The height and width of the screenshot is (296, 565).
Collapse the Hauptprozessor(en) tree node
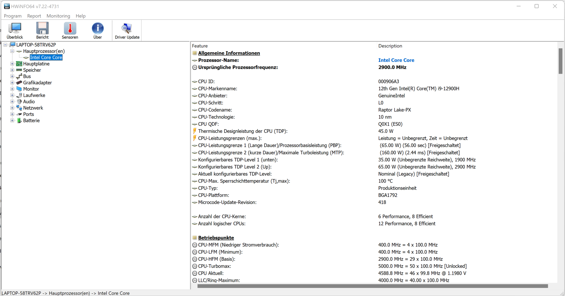pyautogui.click(x=12, y=51)
